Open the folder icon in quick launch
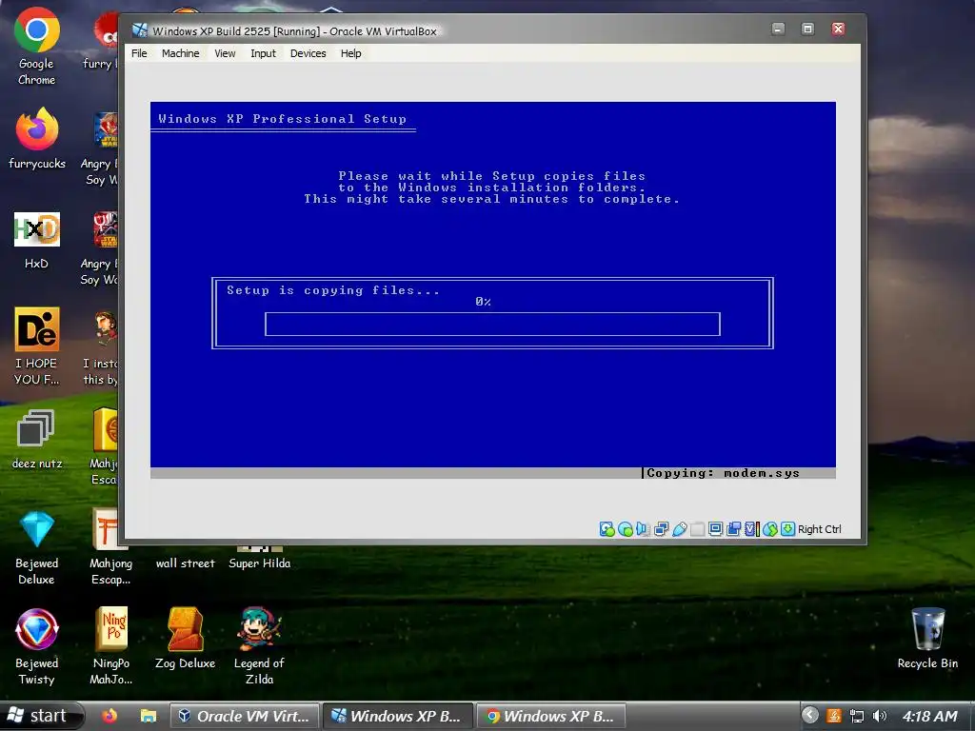Viewport: 975px width, 731px height. pyautogui.click(x=148, y=716)
